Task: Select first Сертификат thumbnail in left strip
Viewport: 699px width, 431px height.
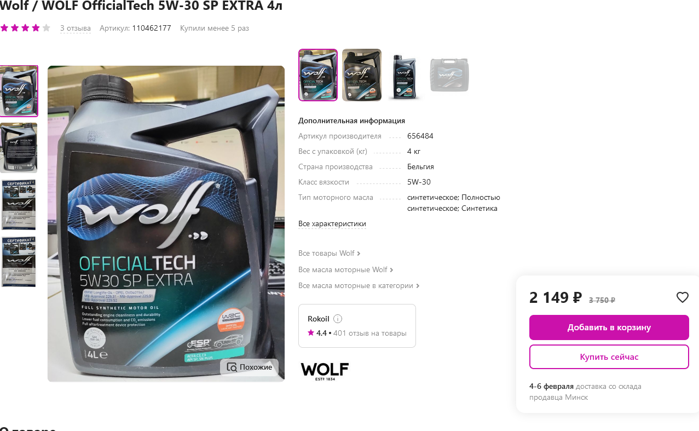Action: [19, 205]
